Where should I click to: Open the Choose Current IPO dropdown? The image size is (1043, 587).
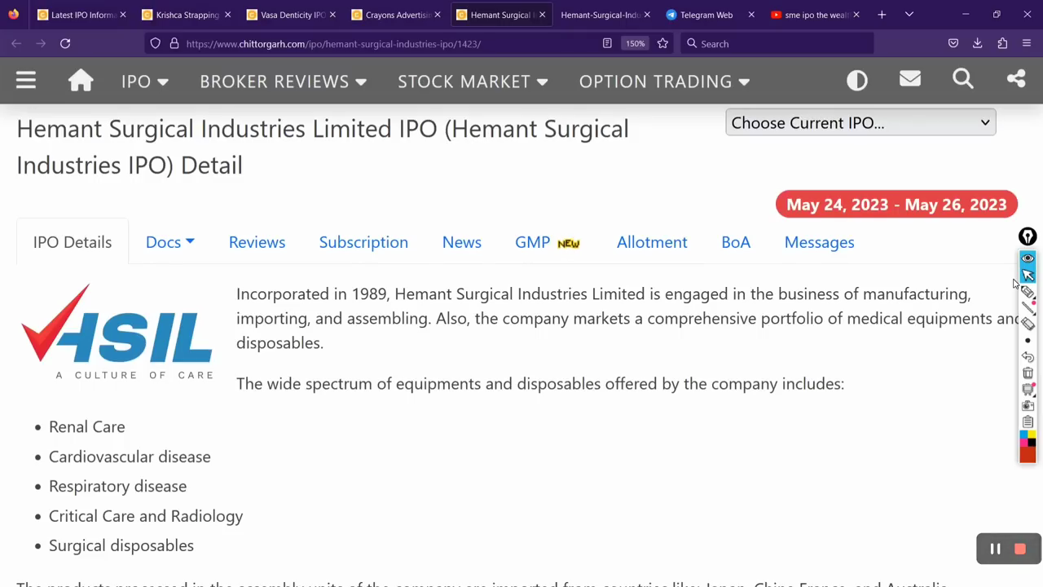pos(860,123)
